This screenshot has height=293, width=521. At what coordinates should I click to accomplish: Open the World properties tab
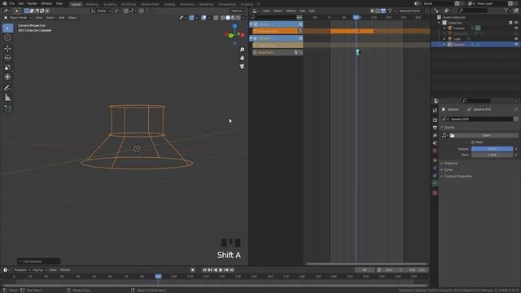(x=435, y=151)
